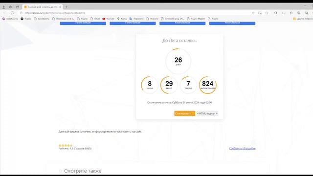Open the Сообщить об ошибке link
The width and height of the screenshot is (313, 176).
coord(243,148)
